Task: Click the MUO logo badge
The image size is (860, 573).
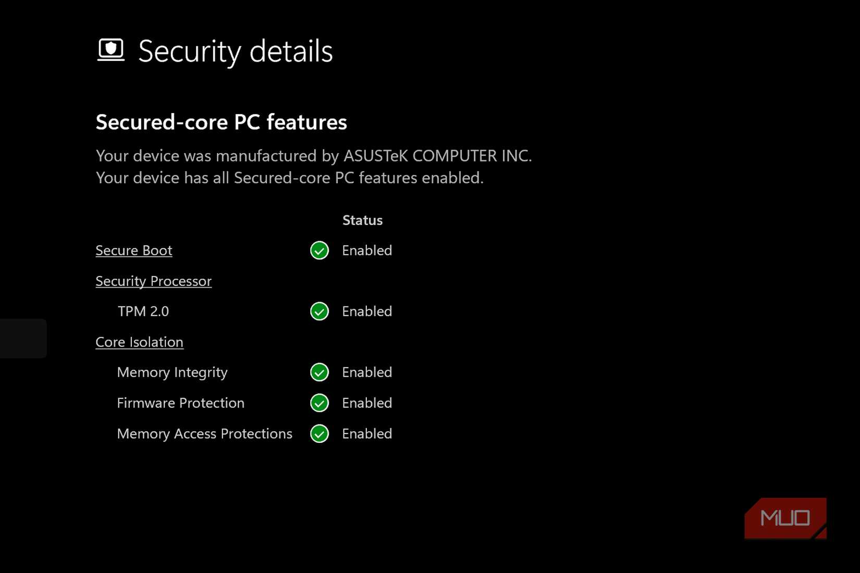Action: pos(784,518)
